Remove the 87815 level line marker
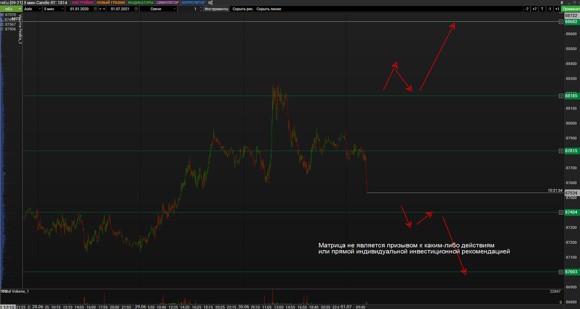The image size is (580, 309). click(561, 150)
